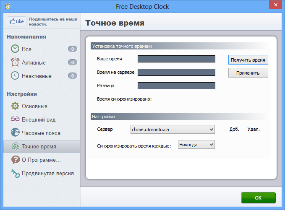The image size is (285, 210).
Task: Click the Время на сервере field
Action: coord(176,72)
